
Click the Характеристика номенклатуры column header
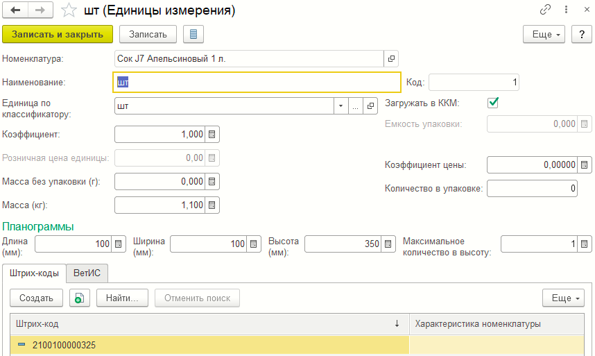(497, 324)
